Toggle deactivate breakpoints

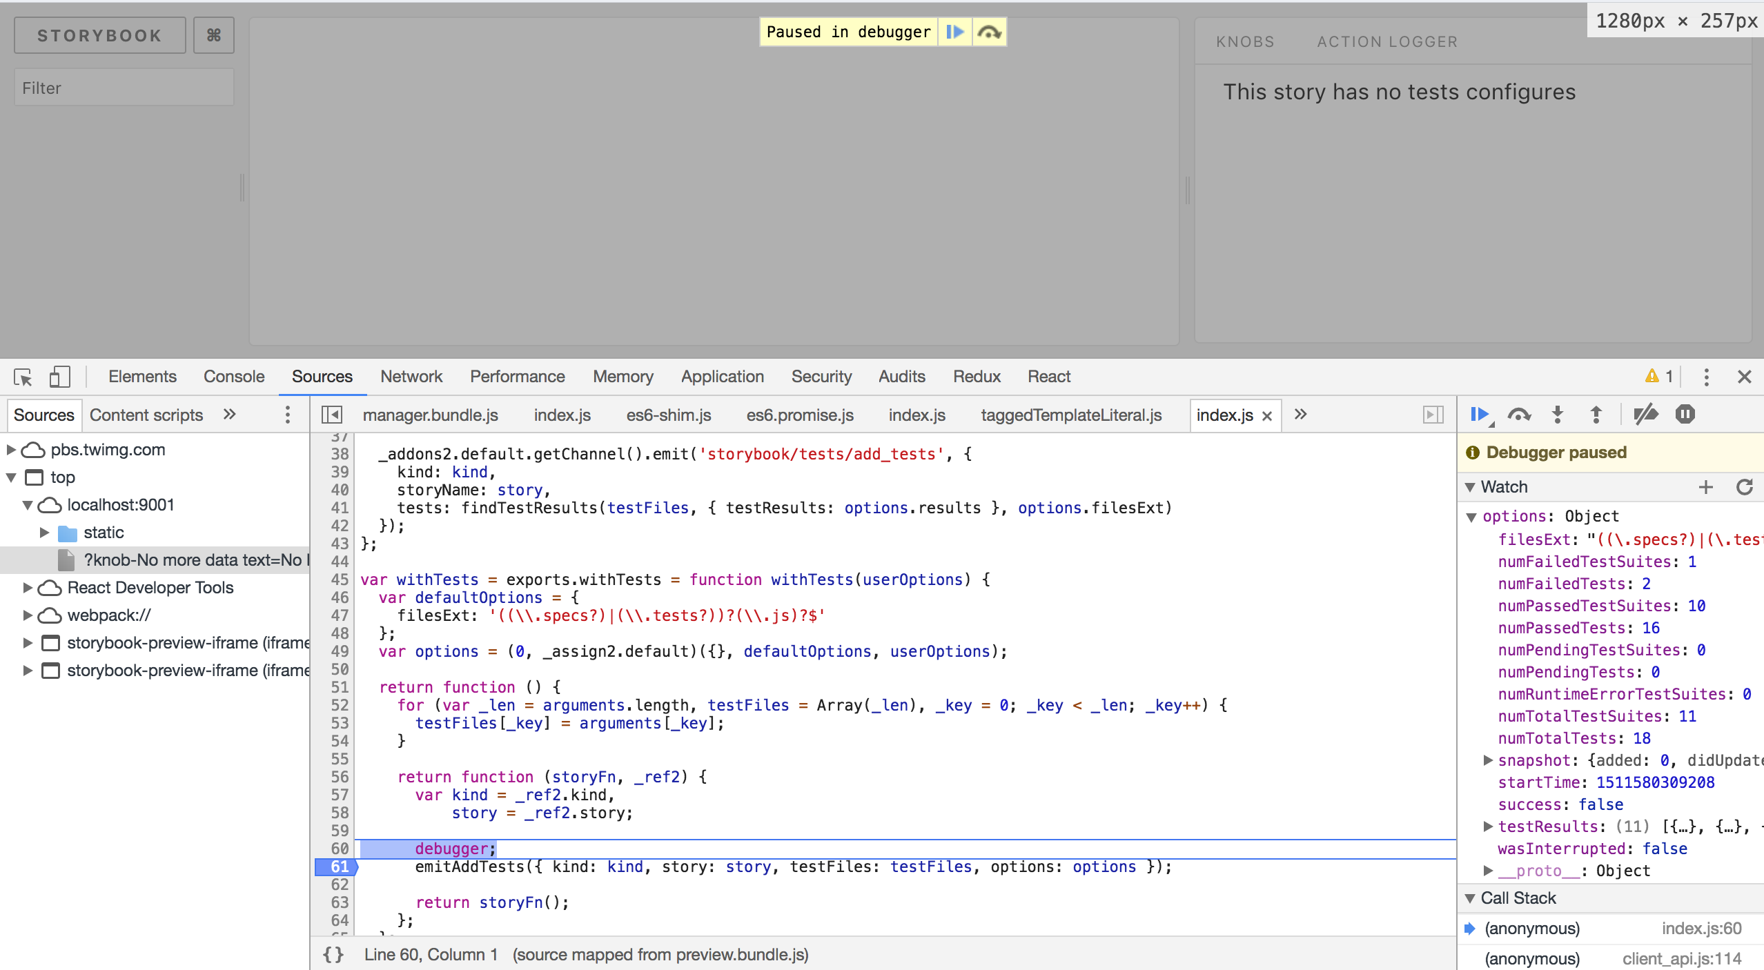click(1646, 415)
